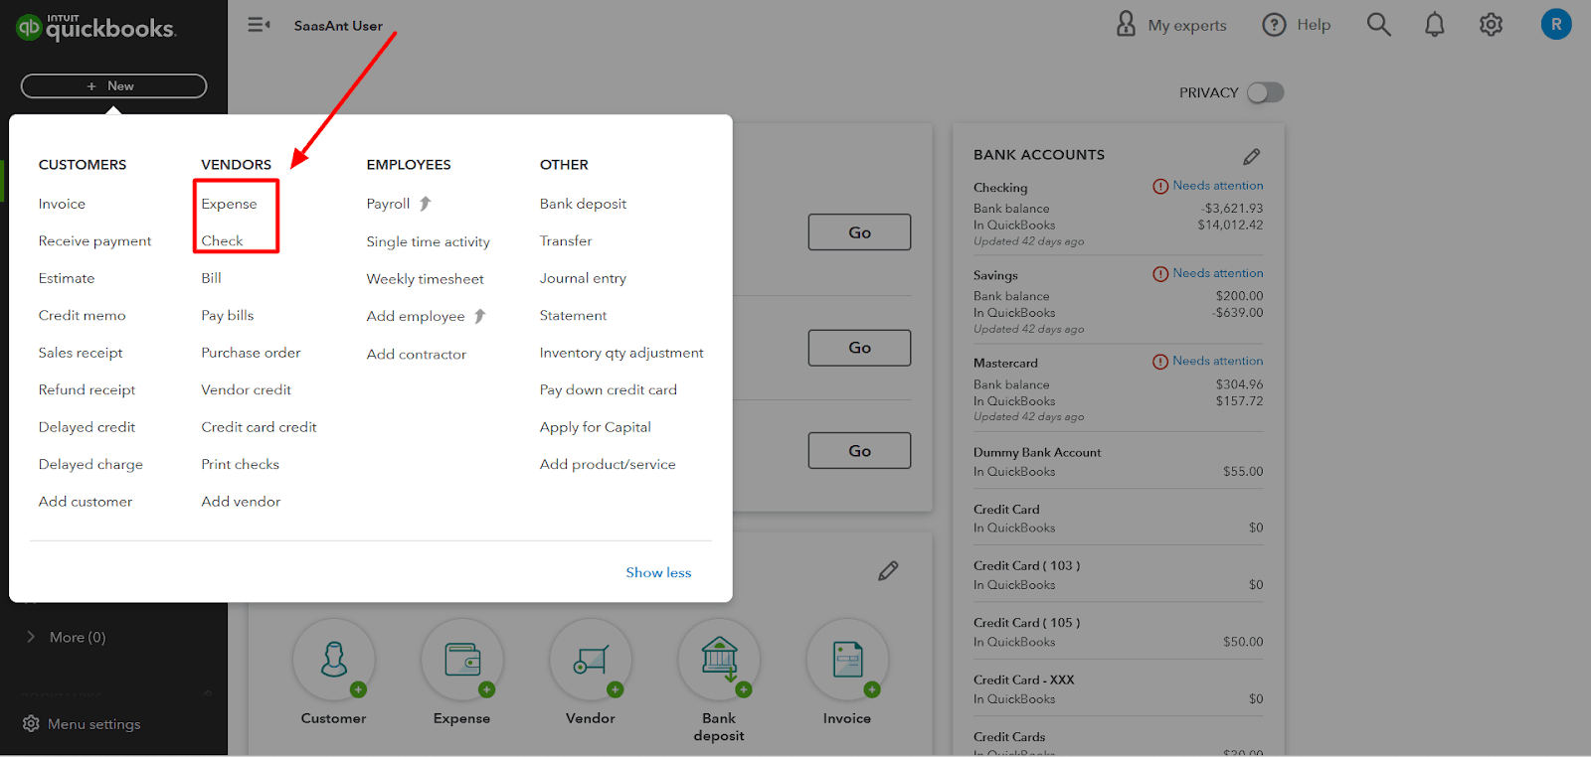
Task: Edit bank accounts with pencil icon
Action: (1251, 156)
